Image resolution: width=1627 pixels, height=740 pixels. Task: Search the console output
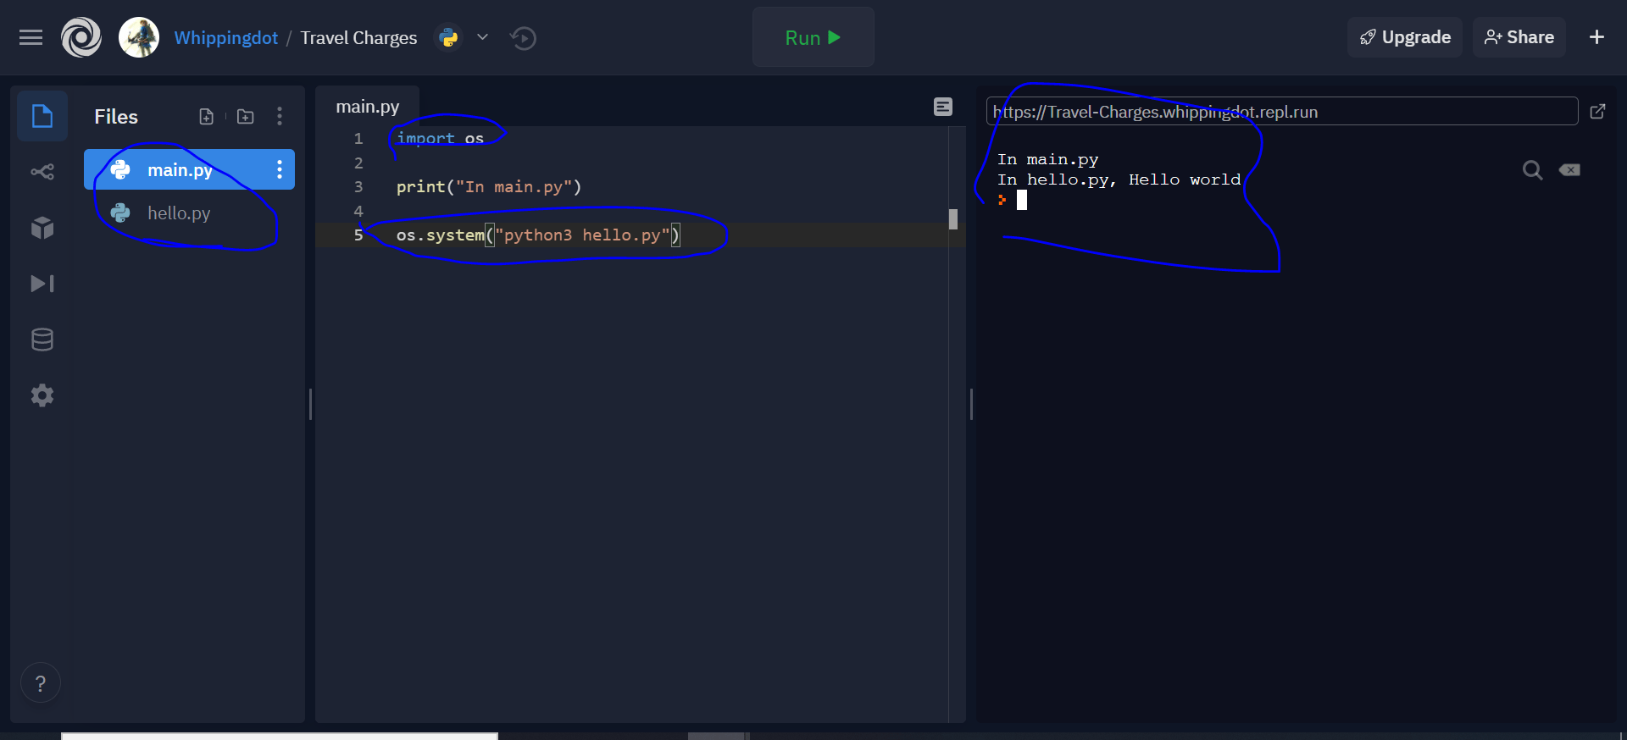click(1532, 170)
